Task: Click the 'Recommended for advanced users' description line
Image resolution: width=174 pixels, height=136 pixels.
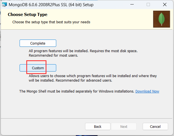Action: click(x=70, y=80)
